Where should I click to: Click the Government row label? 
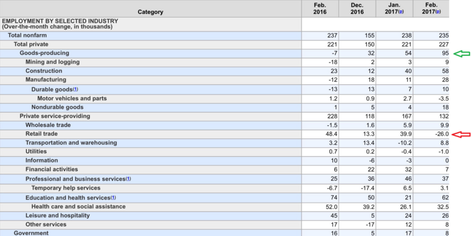(31, 233)
